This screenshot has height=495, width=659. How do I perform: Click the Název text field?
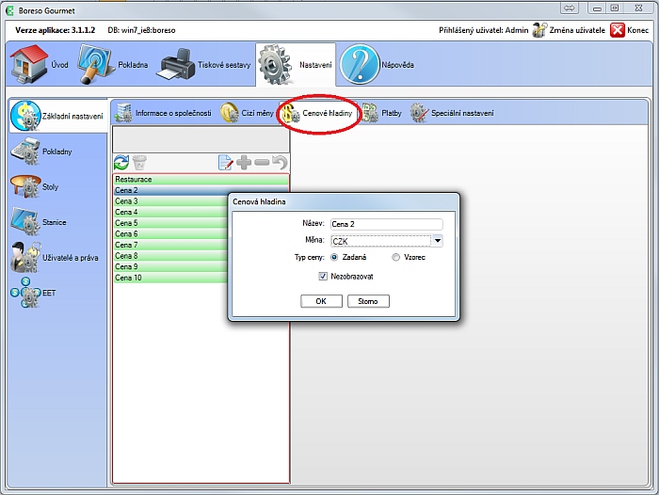tap(386, 224)
